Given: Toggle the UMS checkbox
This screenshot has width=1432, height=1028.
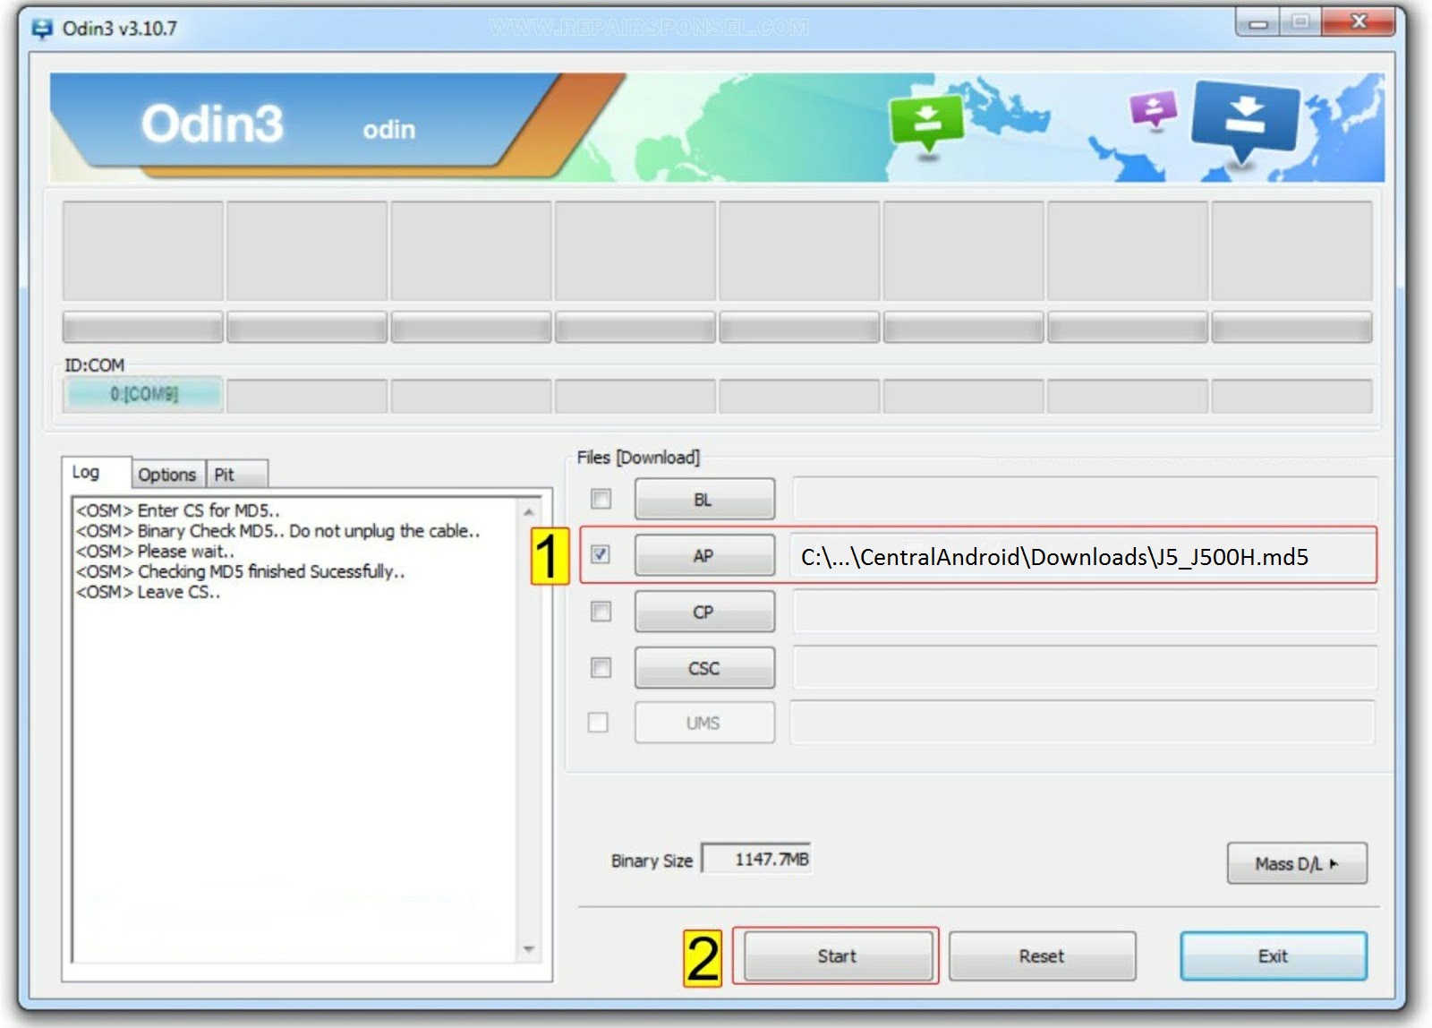Looking at the screenshot, I should 598,722.
